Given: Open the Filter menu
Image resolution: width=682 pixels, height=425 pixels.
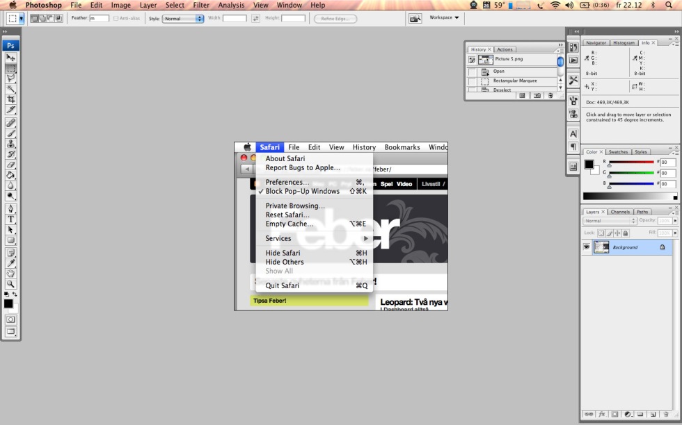Looking at the screenshot, I should pyautogui.click(x=201, y=5).
